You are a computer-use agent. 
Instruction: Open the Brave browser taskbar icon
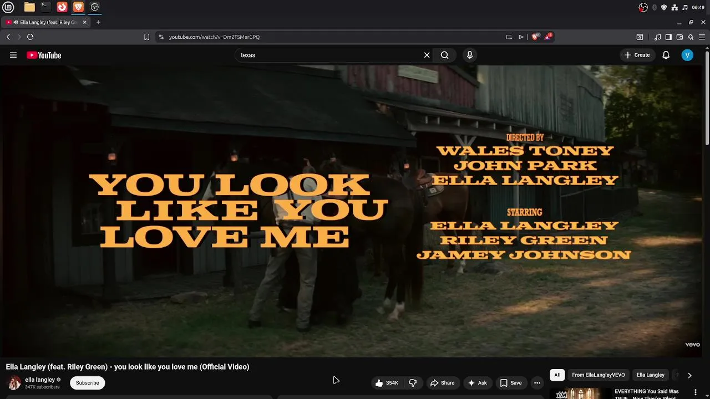coord(78,7)
